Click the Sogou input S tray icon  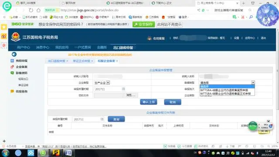(200, 153)
